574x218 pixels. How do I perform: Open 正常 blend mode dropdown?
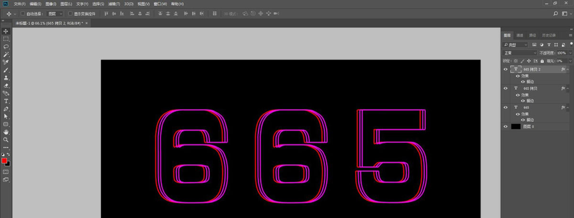(x=519, y=53)
